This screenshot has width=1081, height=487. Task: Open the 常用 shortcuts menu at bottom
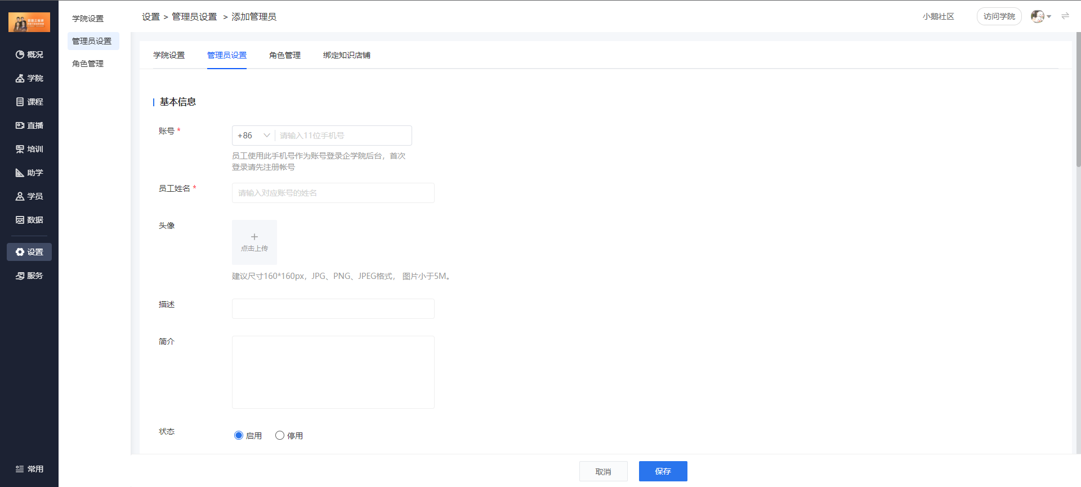(x=29, y=469)
